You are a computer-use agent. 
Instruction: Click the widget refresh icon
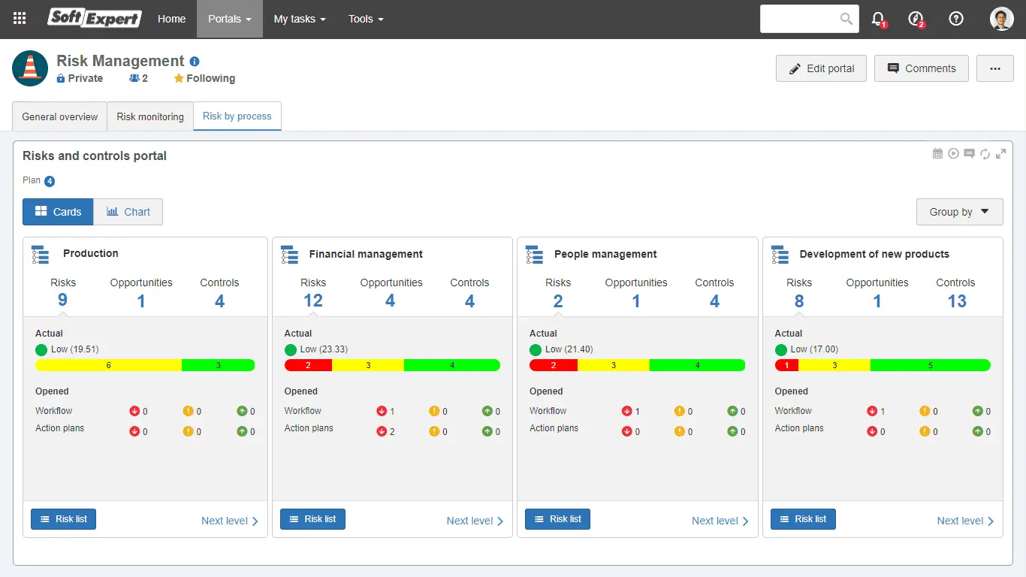(x=985, y=154)
